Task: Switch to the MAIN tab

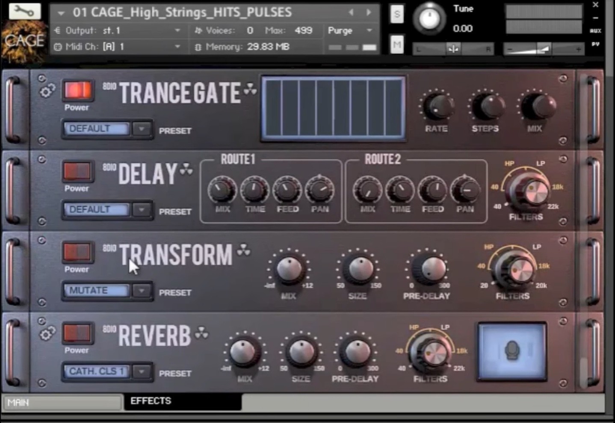Action: [x=62, y=402]
